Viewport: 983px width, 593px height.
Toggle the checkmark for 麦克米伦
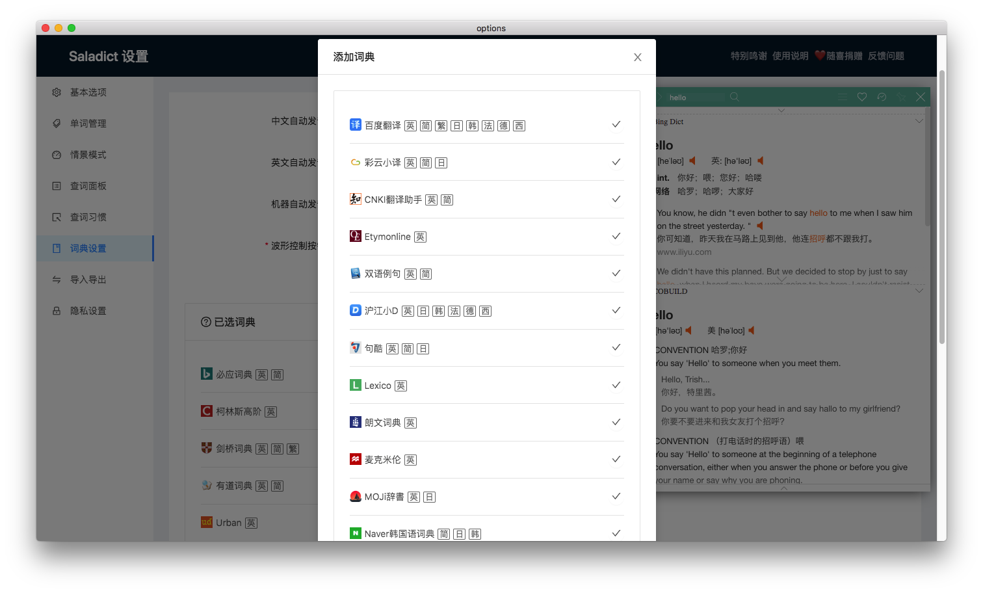[x=616, y=459]
